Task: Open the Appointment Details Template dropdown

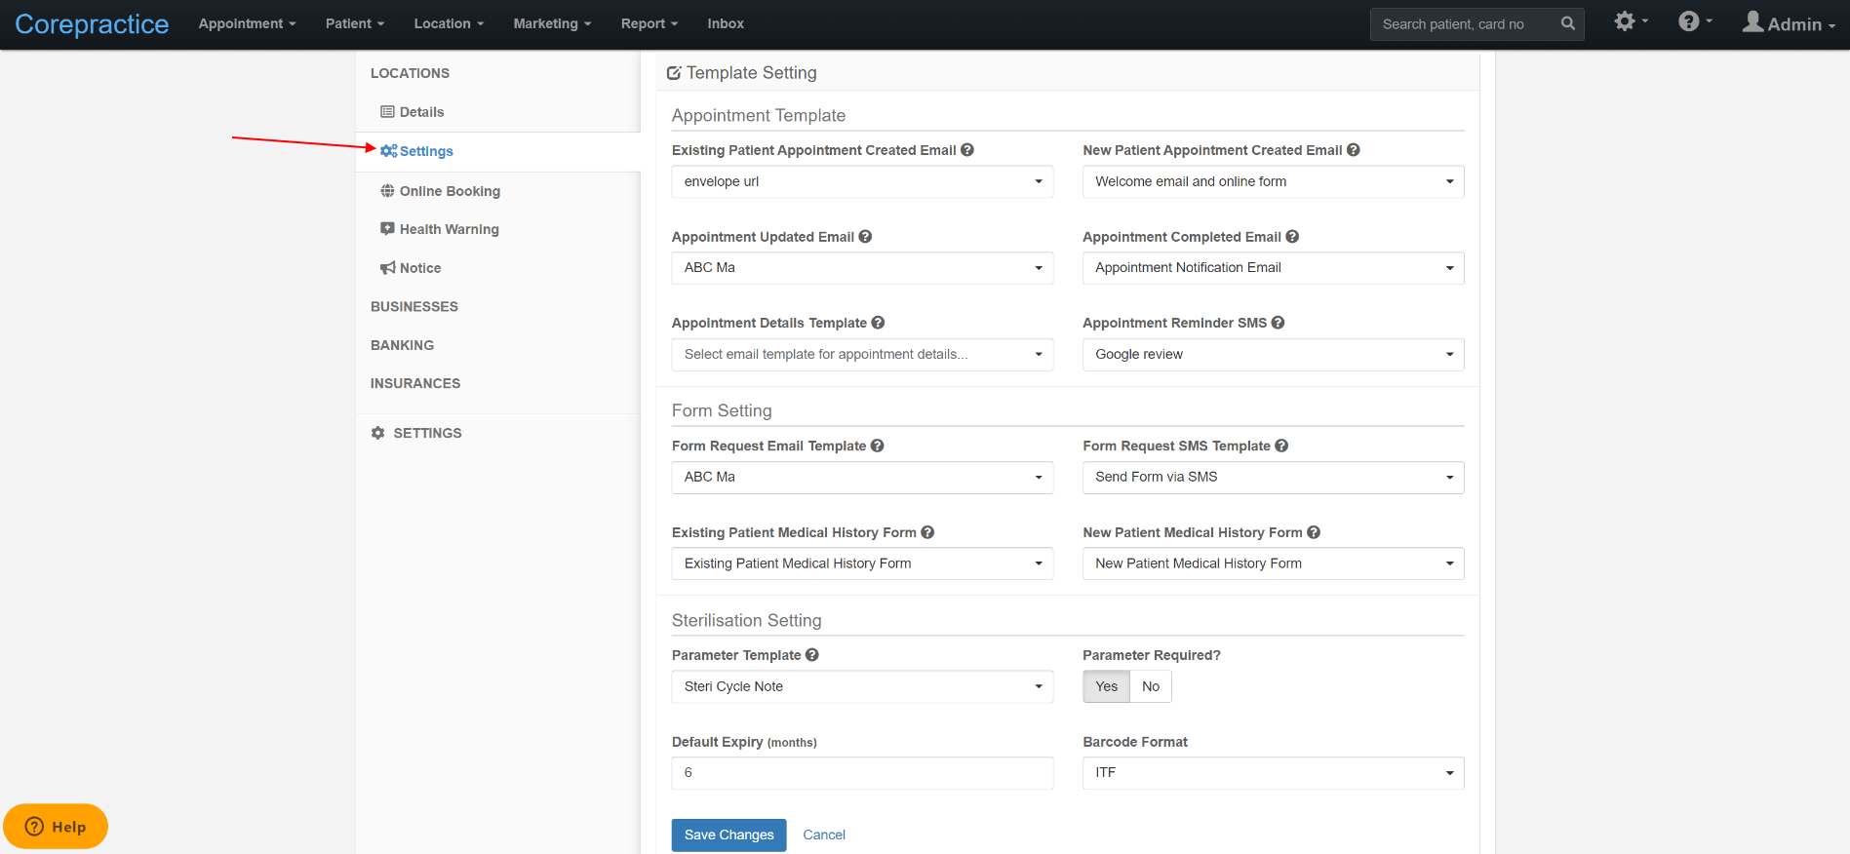Action: coord(862,355)
